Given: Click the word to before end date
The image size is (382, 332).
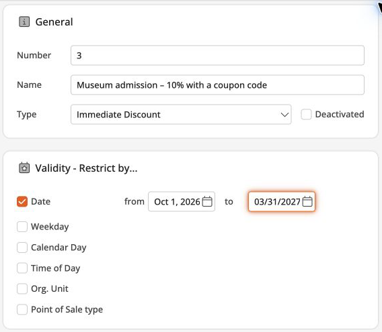Looking at the screenshot, I should (x=229, y=202).
